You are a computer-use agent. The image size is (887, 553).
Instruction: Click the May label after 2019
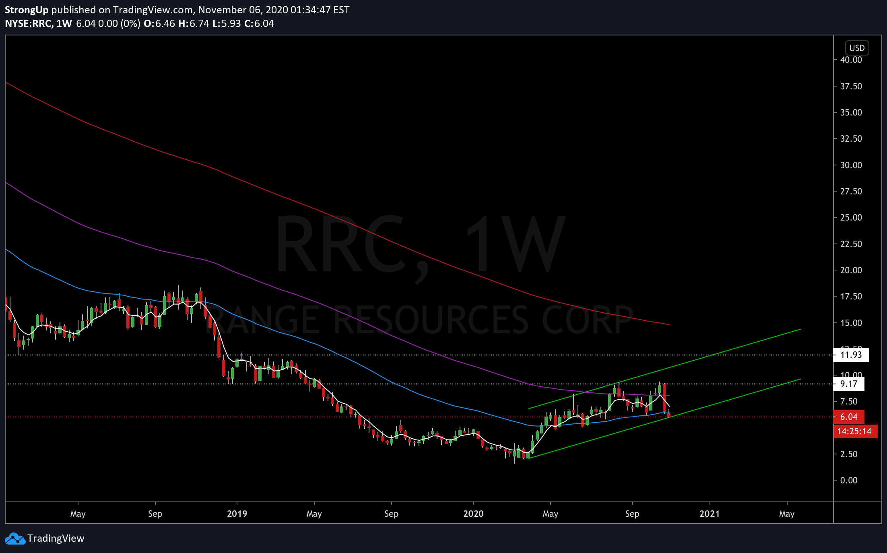[314, 514]
